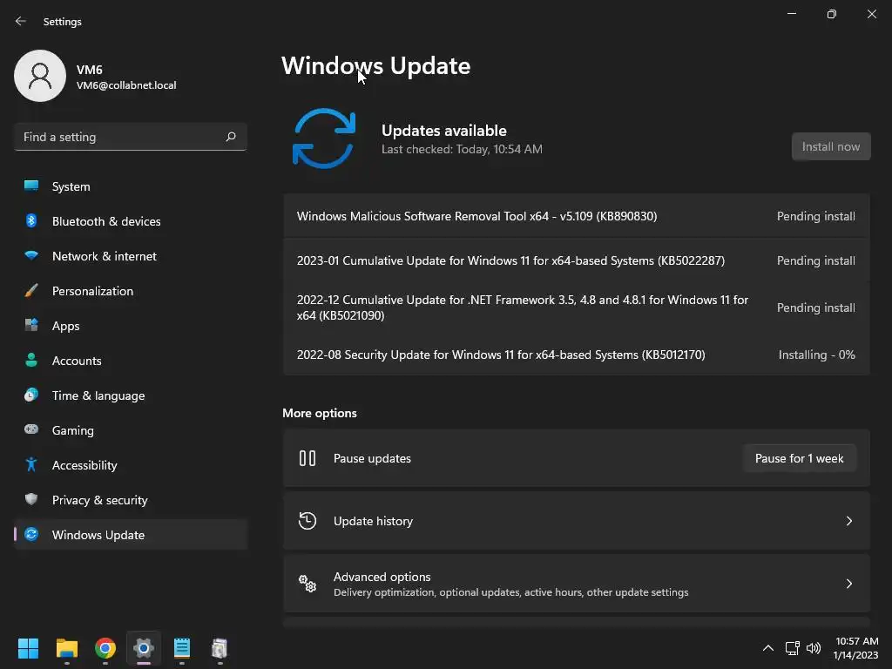Click the back arrow in Settings header
Image resolution: width=892 pixels, height=669 pixels.
[x=21, y=21]
